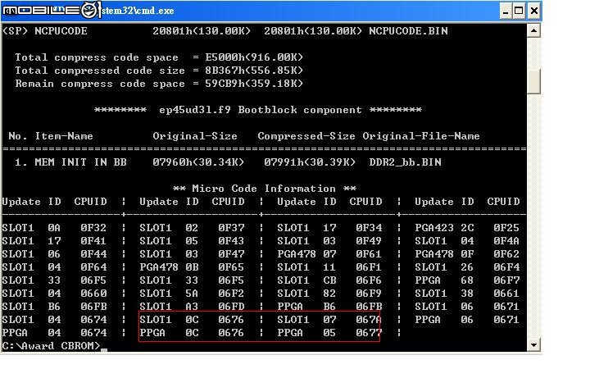Close the cmd.exe console window
590x369 pixels.
point(533,11)
